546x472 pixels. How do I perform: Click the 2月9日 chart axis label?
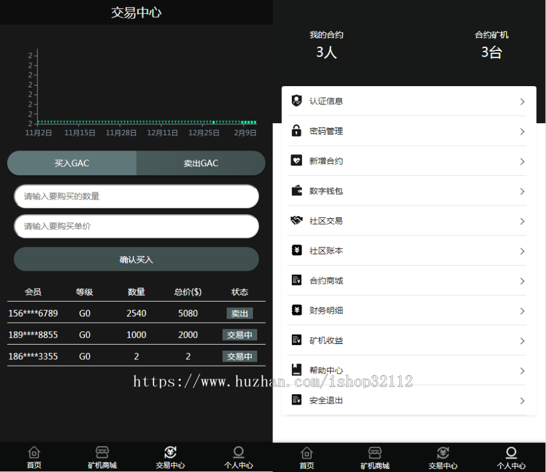pos(245,133)
